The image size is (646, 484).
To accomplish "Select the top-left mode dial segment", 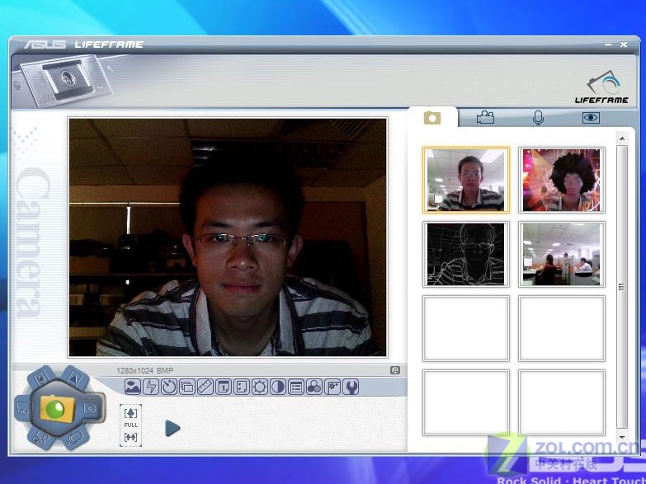I will (41, 378).
